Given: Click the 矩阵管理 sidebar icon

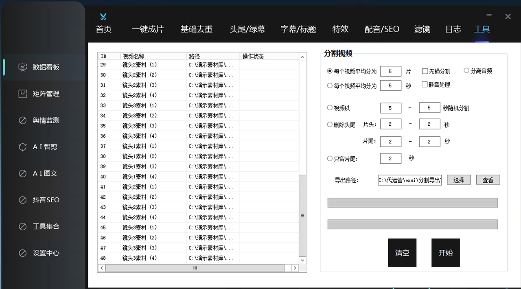Looking at the screenshot, I should click(x=23, y=94).
